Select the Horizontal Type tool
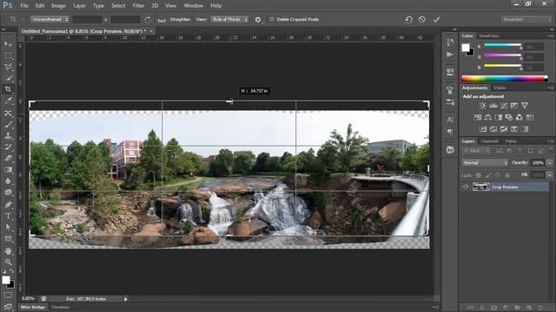Image resolution: width=556 pixels, height=312 pixels. pyautogui.click(x=8, y=216)
